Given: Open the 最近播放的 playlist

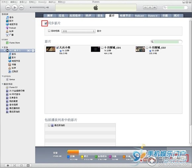Looking at the screenshot, I should point(13,108).
